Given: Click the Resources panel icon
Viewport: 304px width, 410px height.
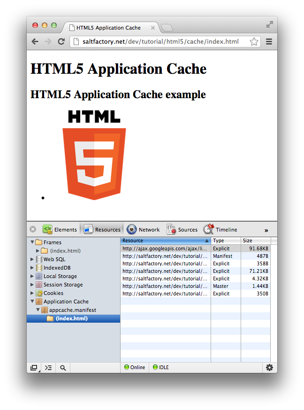Looking at the screenshot, I should (88, 229).
